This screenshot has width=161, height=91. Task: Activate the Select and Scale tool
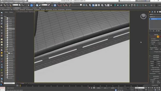point(37,5)
